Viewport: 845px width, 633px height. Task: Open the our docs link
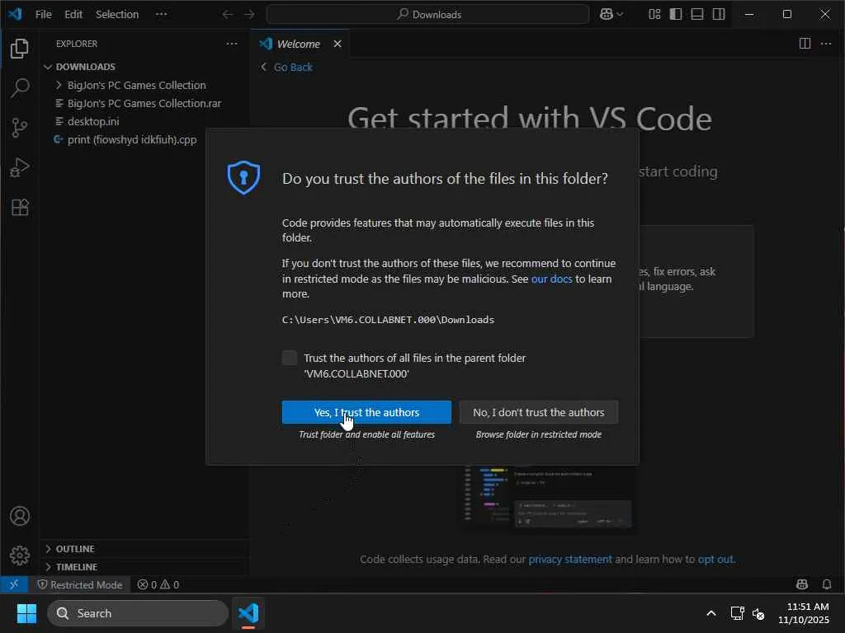[551, 279]
